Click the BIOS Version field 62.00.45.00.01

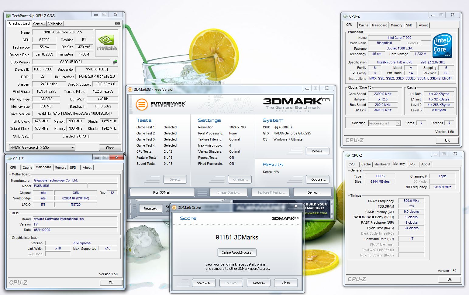pyautogui.click(x=71, y=62)
